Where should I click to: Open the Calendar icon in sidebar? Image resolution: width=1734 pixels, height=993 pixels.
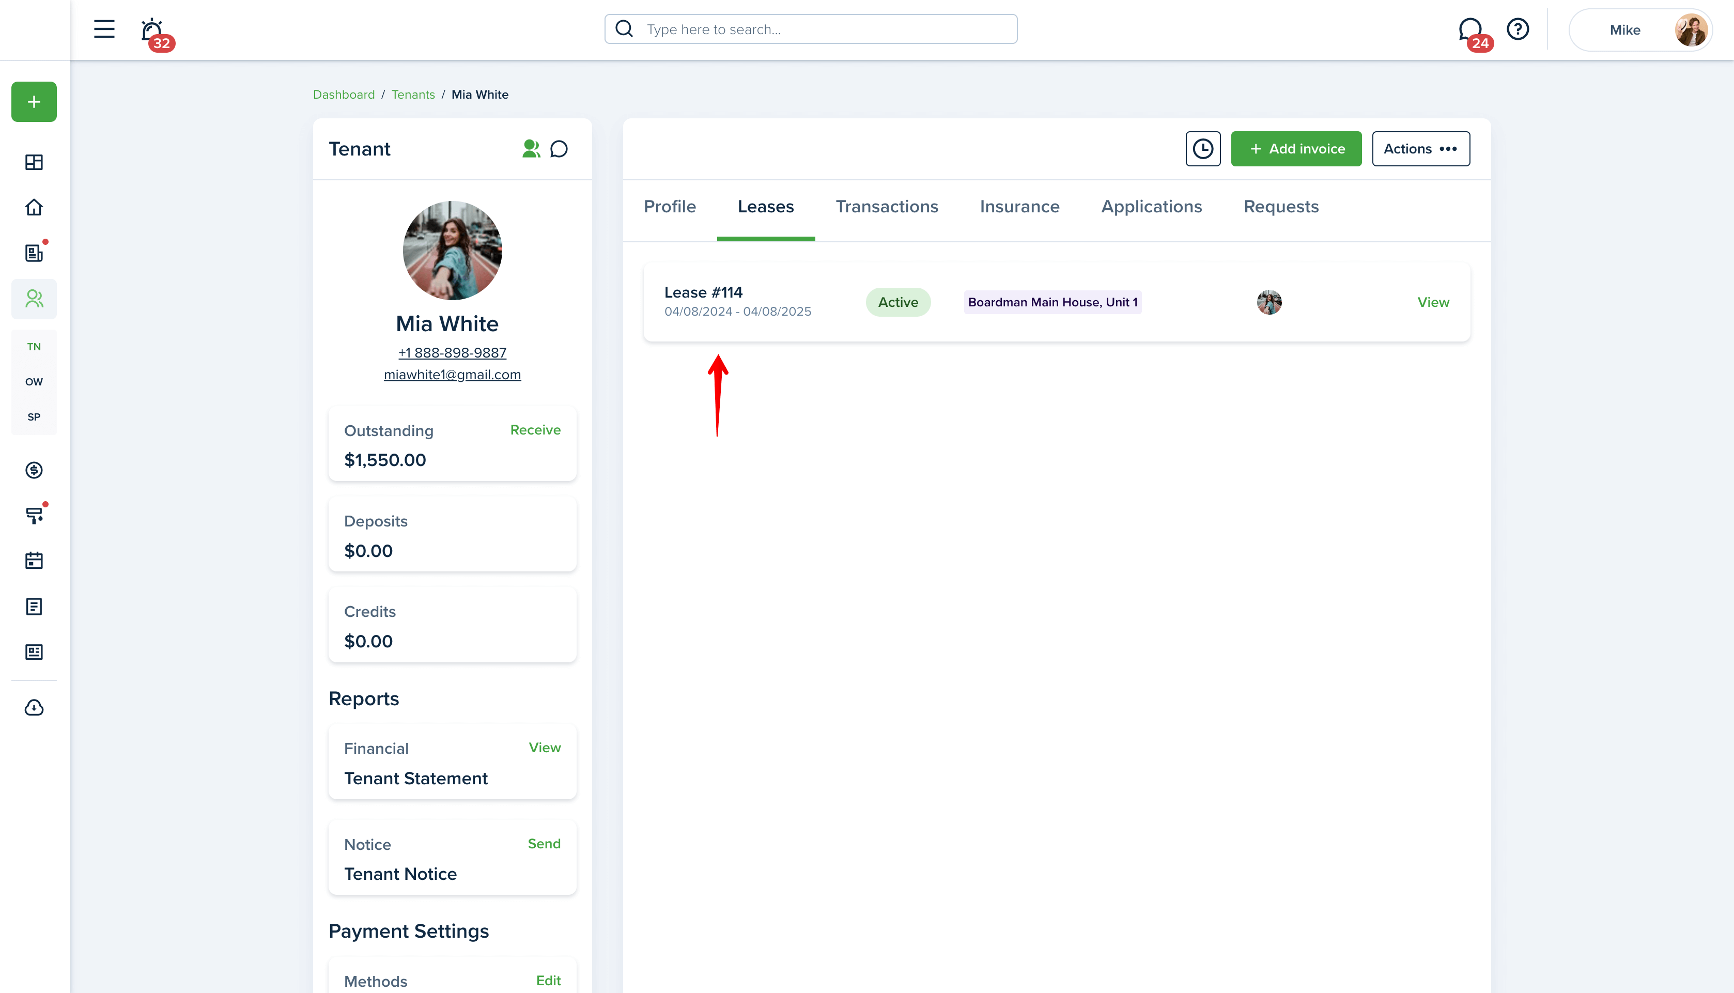[x=34, y=561]
